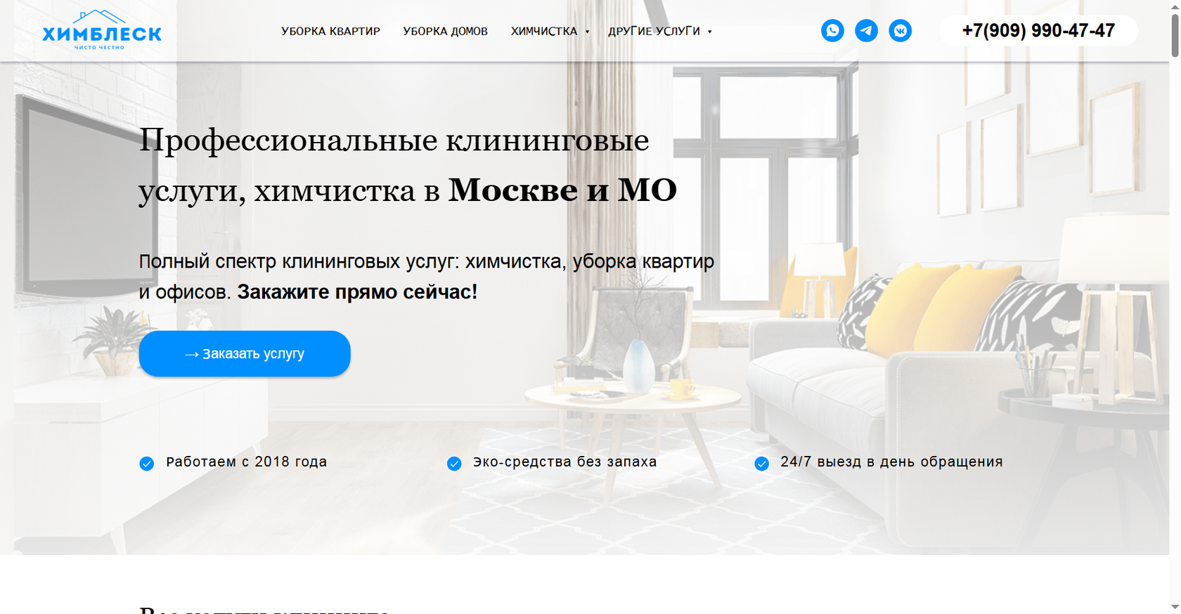Open the УБОРКА КВАРТИР menu item

(x=330, y=32)
